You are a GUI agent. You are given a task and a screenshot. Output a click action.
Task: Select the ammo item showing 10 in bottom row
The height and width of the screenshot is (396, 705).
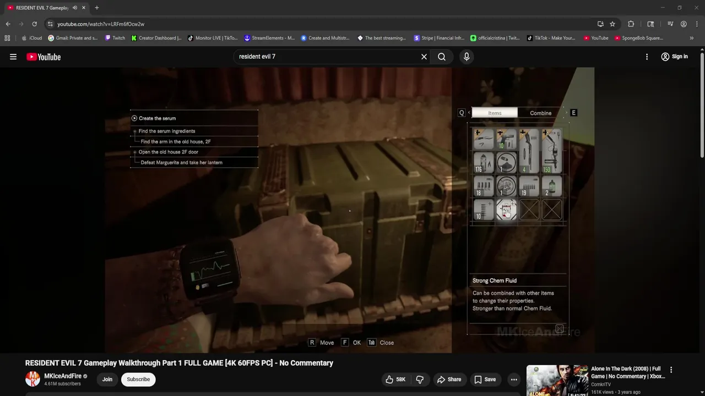coord(484,210)
